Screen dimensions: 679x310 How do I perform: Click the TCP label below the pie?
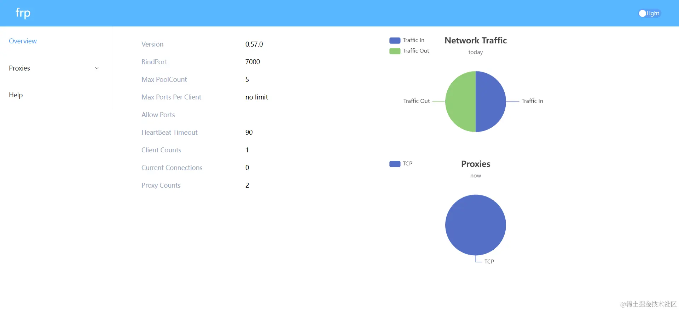[x=489, y=261]
